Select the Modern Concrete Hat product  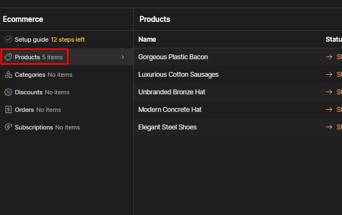tap(238, 110)
